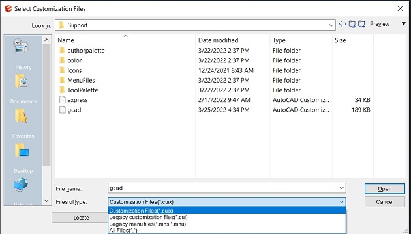The height and width of the screenshot is (234, 411).
Task: Click the 189 KB size cell
Action: click(x=361, y=110)
